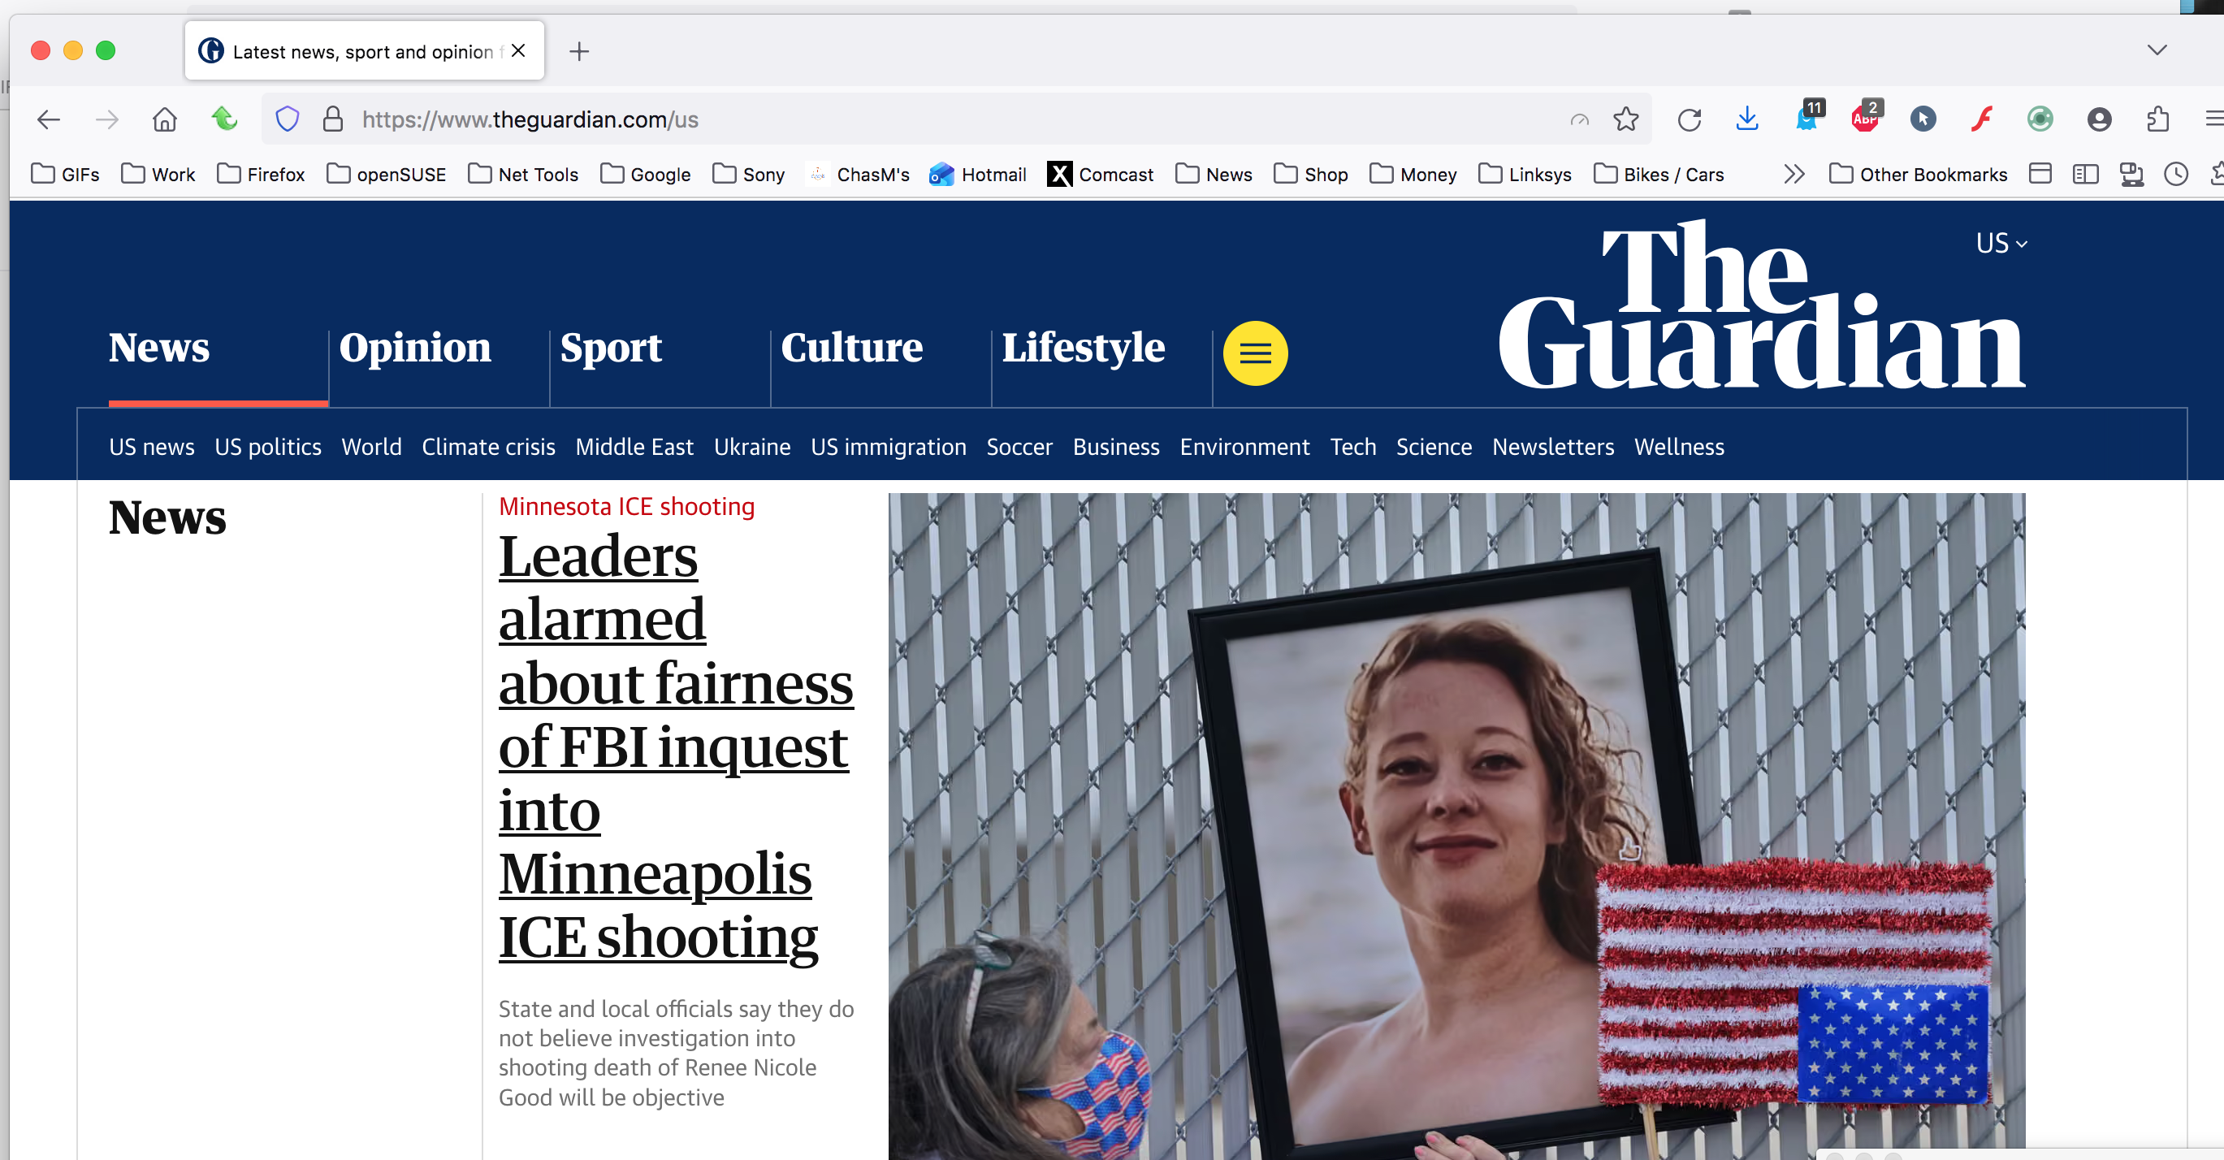Viewport: 2224px width, 1160px height.
Task: Open the Firefox account profile icon
Action: click(x=2099, y=119)
